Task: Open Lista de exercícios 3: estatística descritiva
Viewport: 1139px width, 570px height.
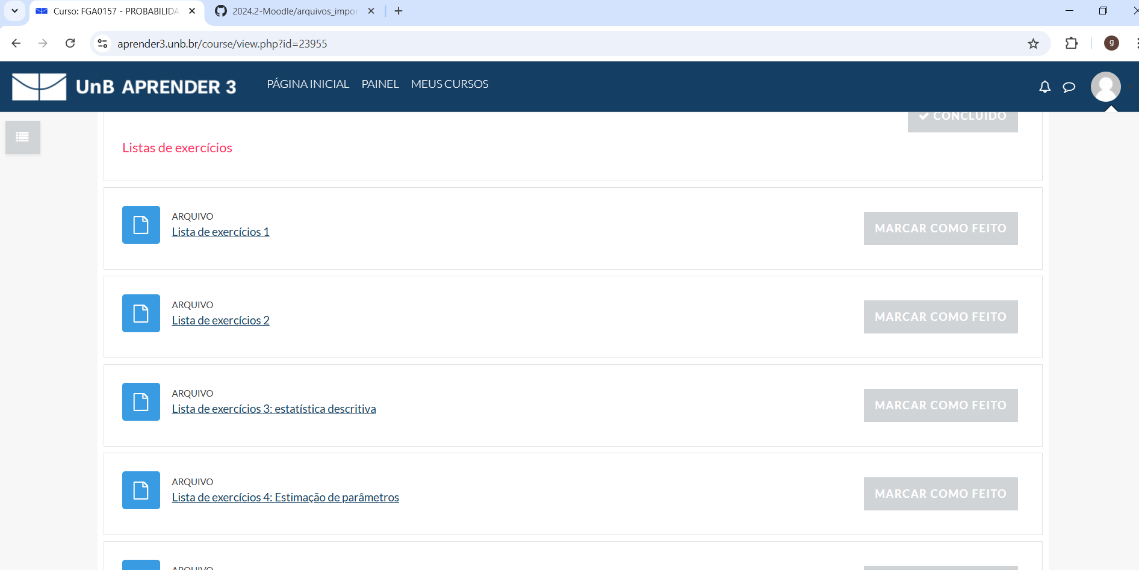Action: [x=274, y=409]
